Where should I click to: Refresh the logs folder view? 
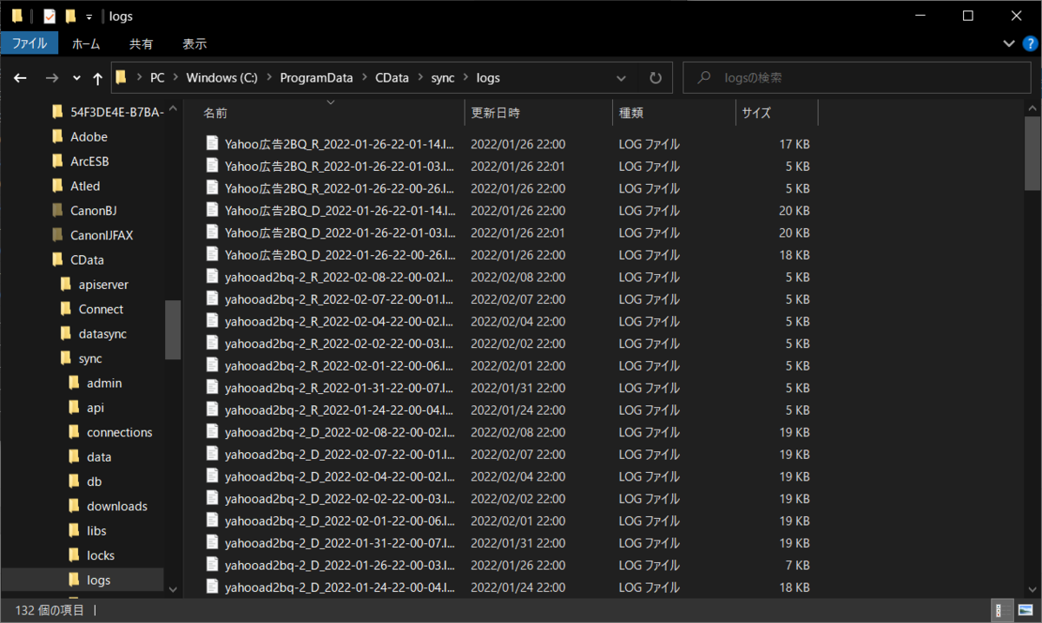pos(656,77)
